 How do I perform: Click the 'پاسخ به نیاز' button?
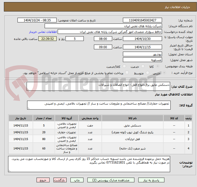[151, 180]
